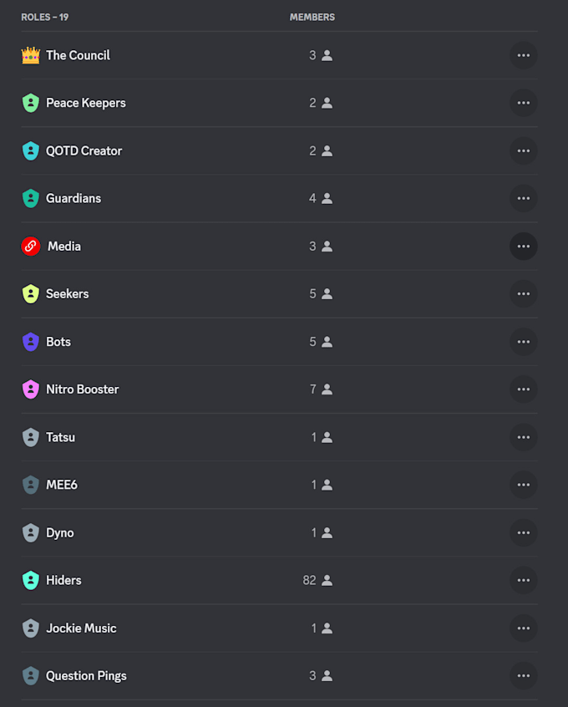The width and height of the screenshot is (568, 707).
Task: Open the options menu next to Question Pings
Action: point(524,675)
